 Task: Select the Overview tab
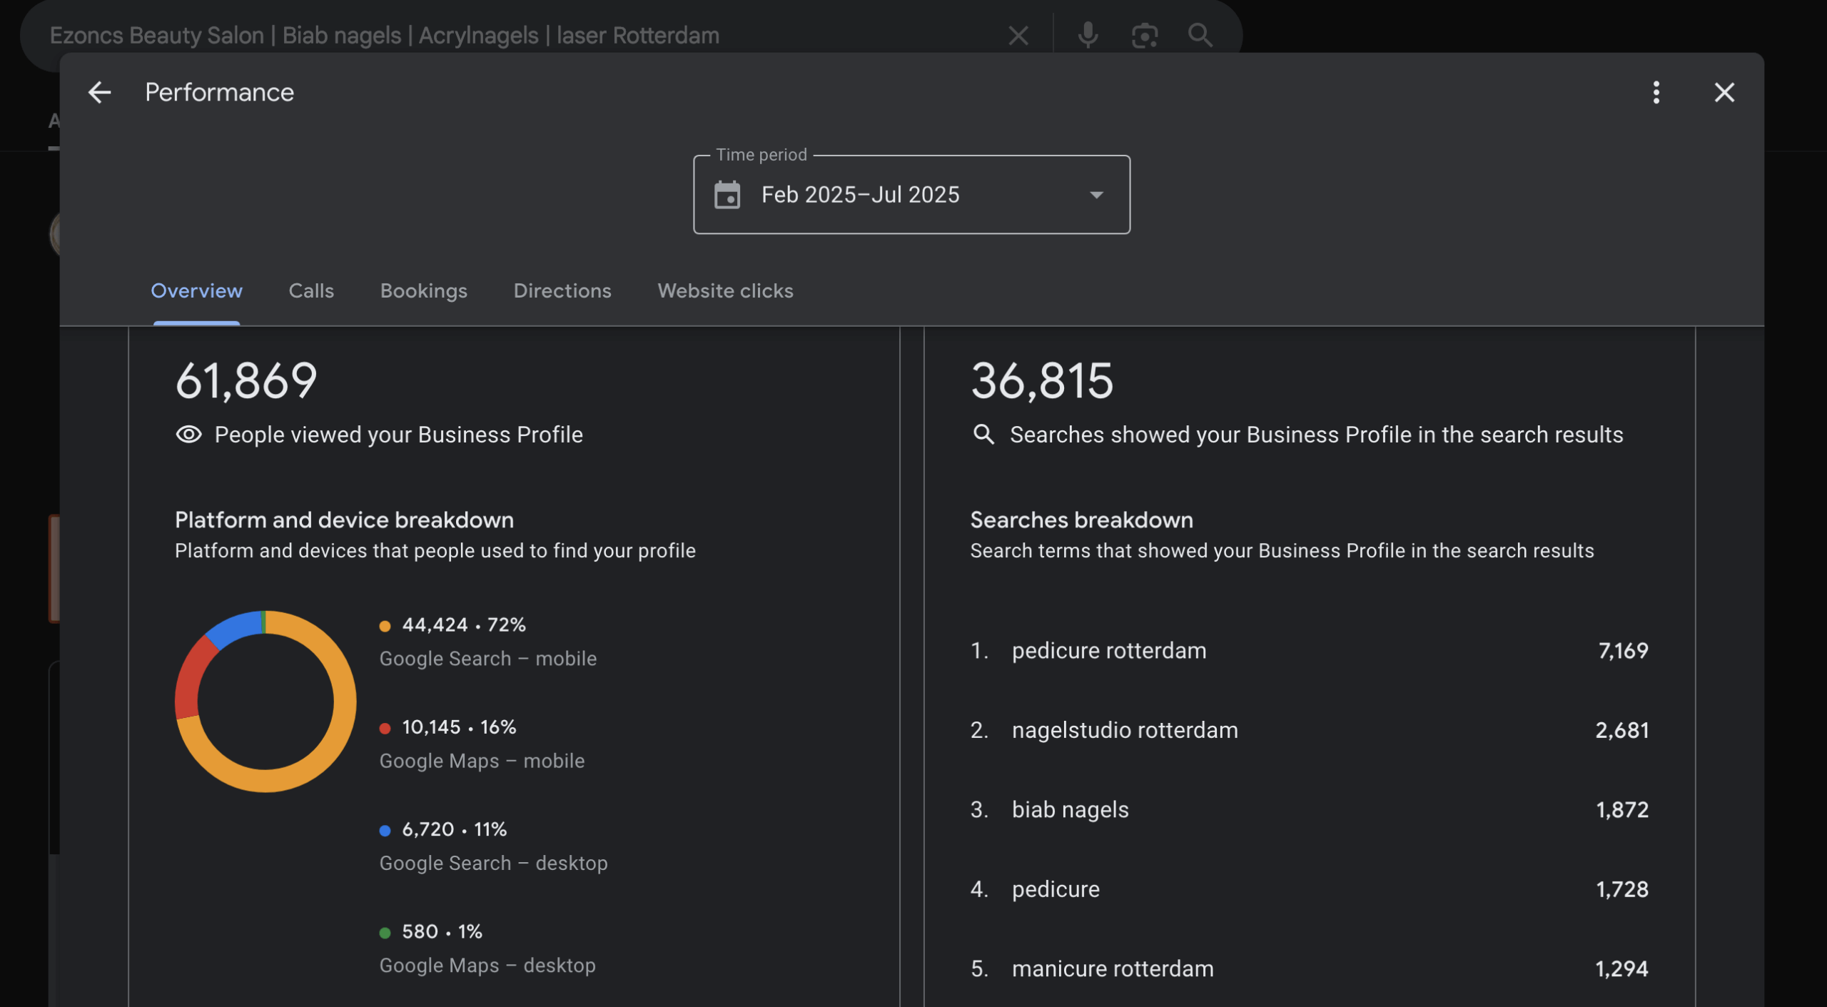click(196, 291)
